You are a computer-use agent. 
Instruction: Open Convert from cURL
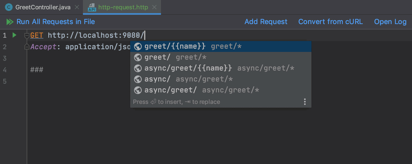pyautogui.click(x=330, y=22)
